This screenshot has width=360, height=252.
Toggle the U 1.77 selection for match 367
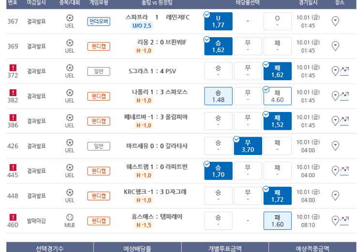(x=219, y=21)
